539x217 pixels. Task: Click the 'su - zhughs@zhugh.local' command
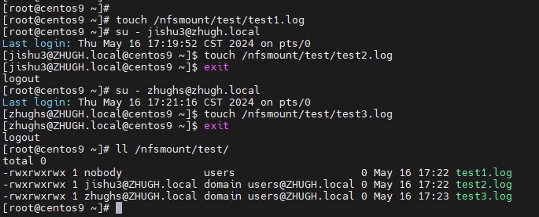pos(188,90)
